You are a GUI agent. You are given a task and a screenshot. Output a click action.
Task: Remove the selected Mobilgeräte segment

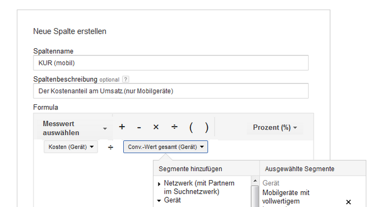(348, 202)
